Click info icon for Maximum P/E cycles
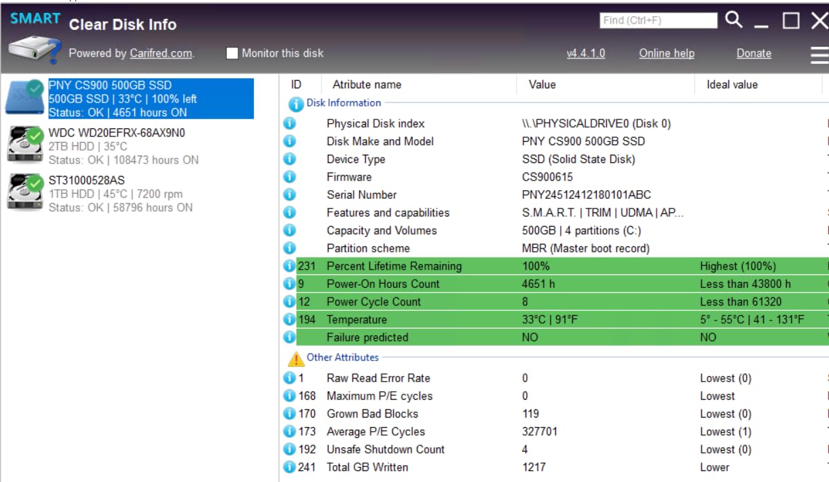This screenshot has height=482, width=829. click(x=289, y=396)
